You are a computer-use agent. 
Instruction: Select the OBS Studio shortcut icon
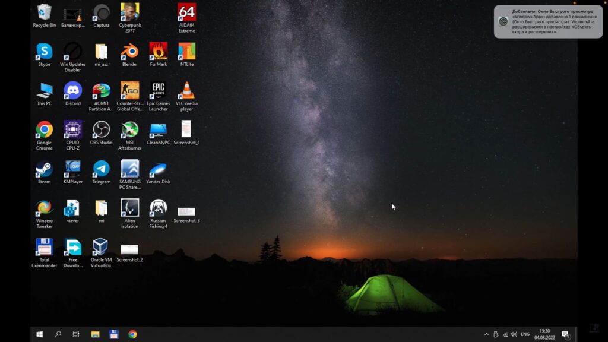[101, 129]
